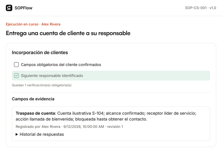
Task: Click Ejecución en curso · Alex Rivera
Action: pos(33,24)
